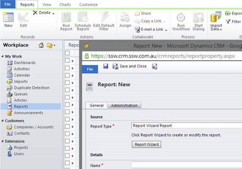The width and height of the screenshot is (242, 169).
Task: Click the Import Data icon
Action: [216, 17]
